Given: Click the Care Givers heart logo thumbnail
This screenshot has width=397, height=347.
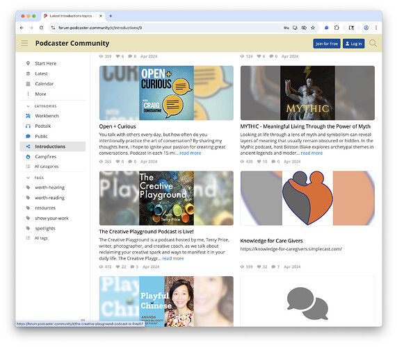Looking at the screenshot, I should pos(307,198).
